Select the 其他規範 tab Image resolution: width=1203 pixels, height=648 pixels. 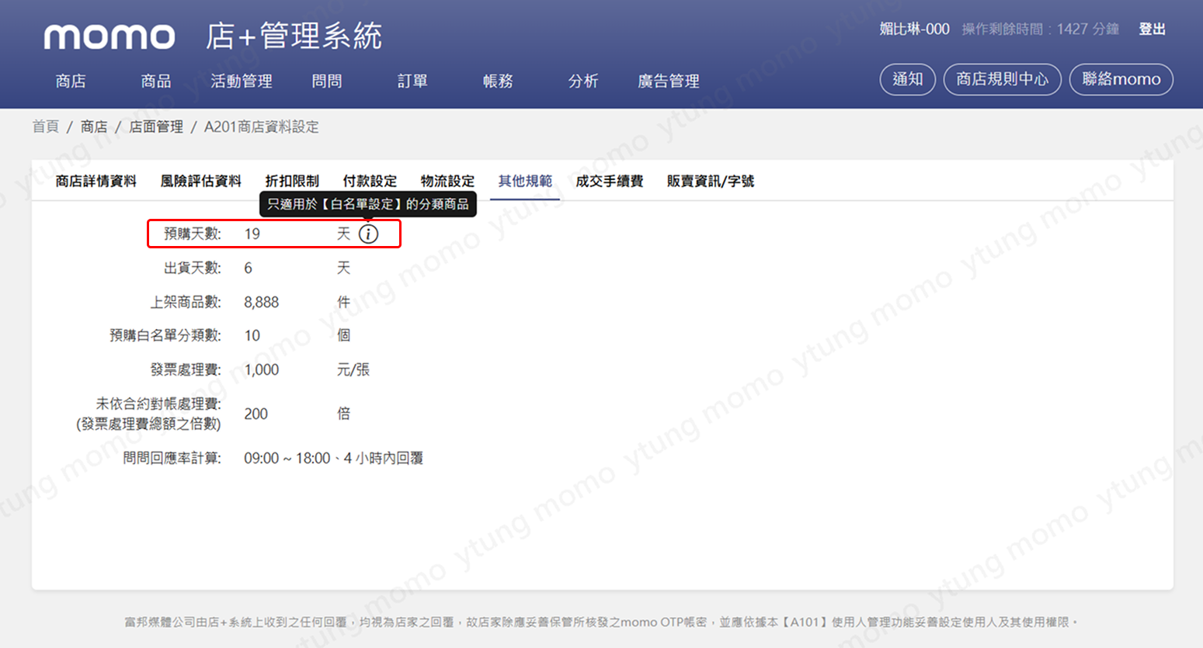(525, 181)
